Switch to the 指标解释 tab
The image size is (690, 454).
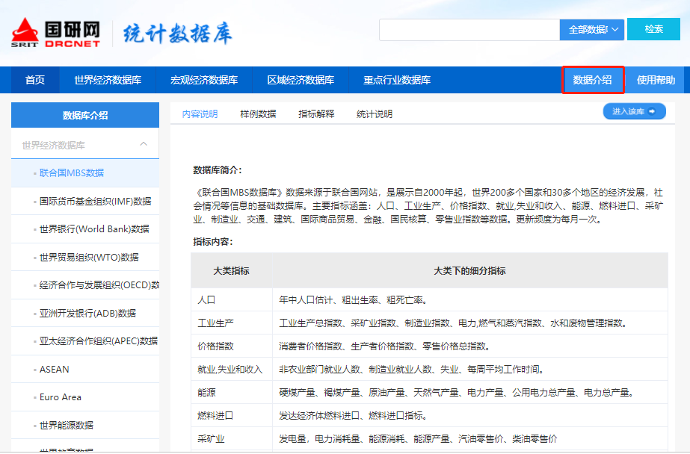tap(316, 114)
